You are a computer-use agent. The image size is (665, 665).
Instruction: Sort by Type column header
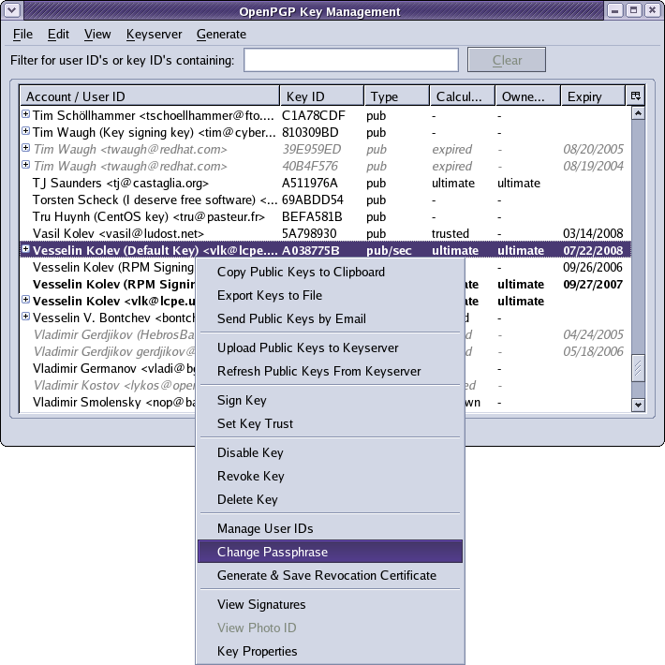397,96
